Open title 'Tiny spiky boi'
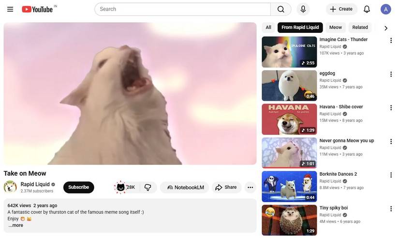Image resolution: width=399 pixels, height=238 pixels. pyautogui.click(x=334, y=208)
